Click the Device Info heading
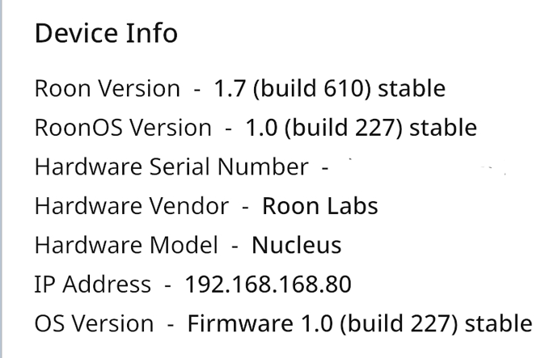 (x=106, y=34)
